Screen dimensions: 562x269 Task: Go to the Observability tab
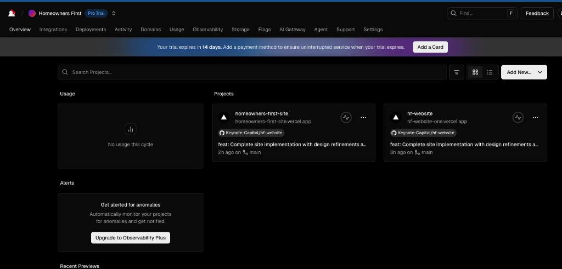[207, 30]
